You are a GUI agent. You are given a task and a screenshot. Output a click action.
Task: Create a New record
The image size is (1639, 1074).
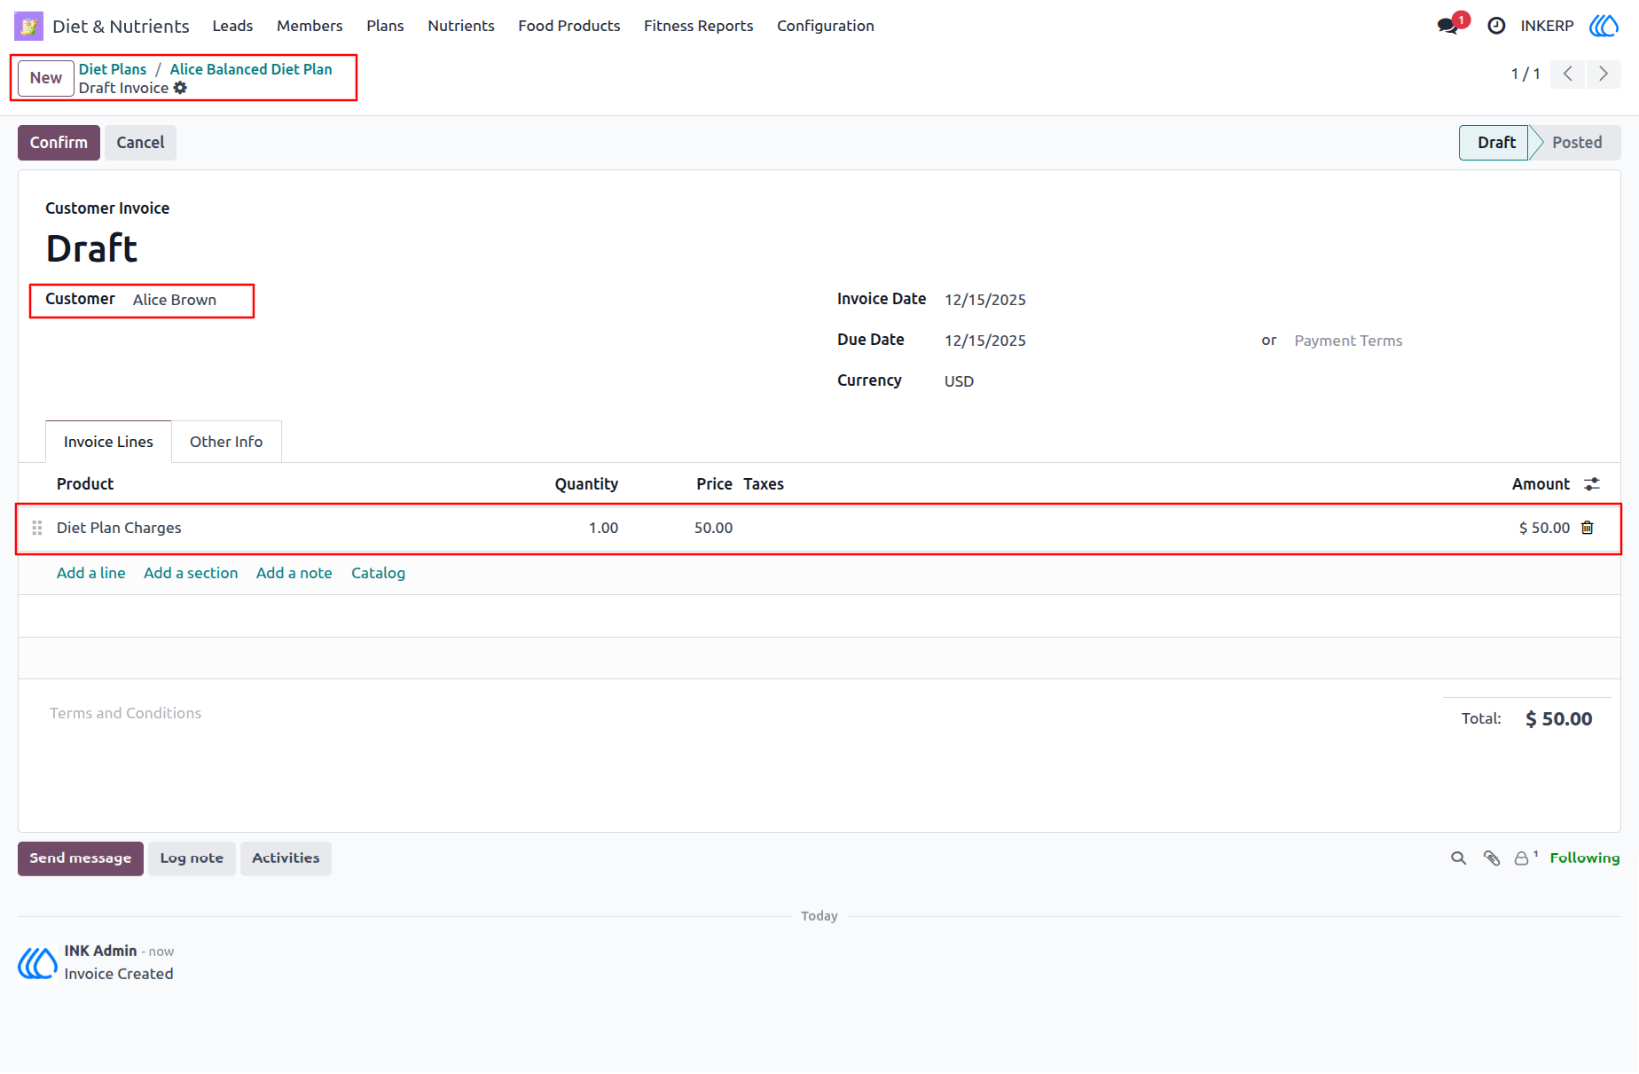pos(46,78)
